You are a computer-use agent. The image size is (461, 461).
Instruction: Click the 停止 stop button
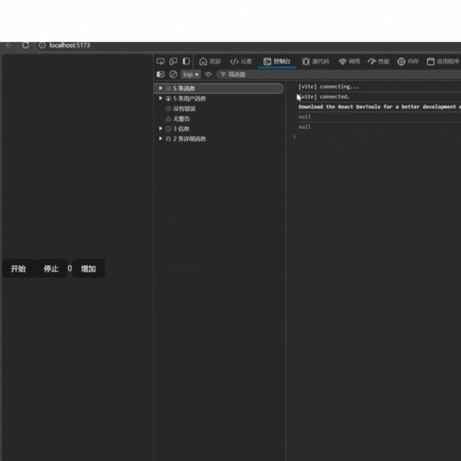51,268
